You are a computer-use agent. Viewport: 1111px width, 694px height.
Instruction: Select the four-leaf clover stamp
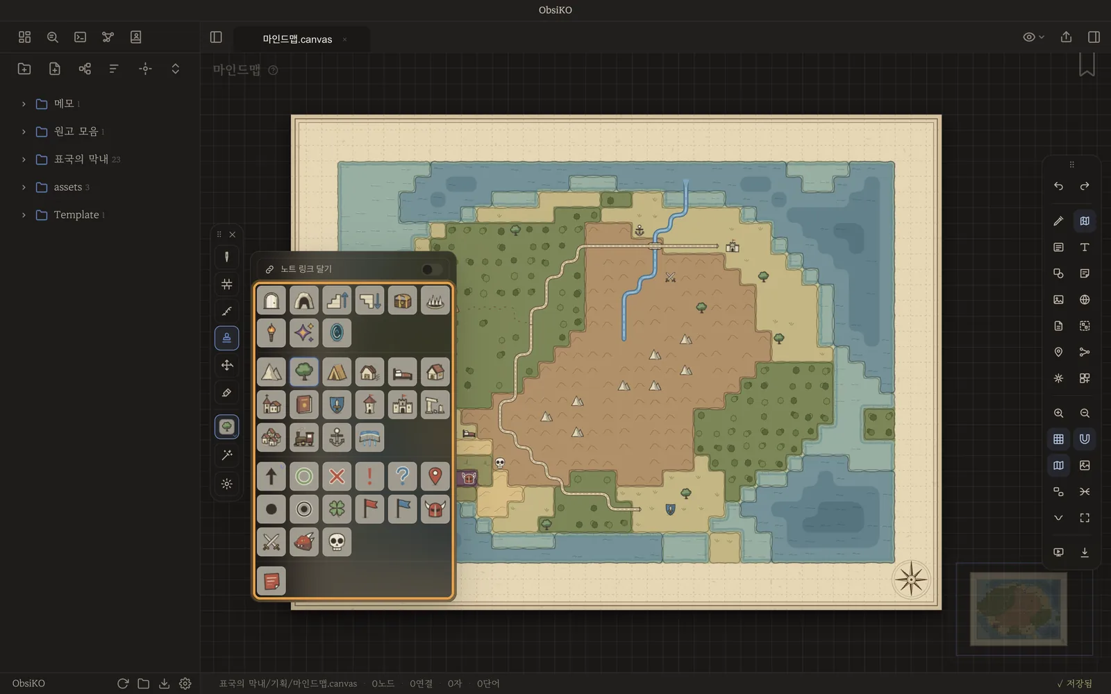pyautogui.click(x=337, y=509)
